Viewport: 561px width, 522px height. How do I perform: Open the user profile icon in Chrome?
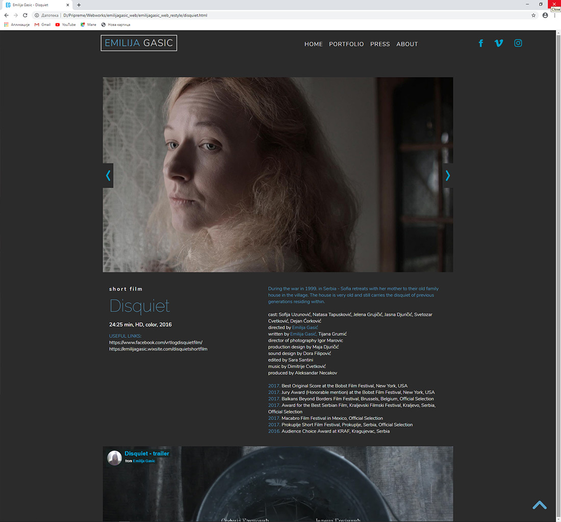545,15
